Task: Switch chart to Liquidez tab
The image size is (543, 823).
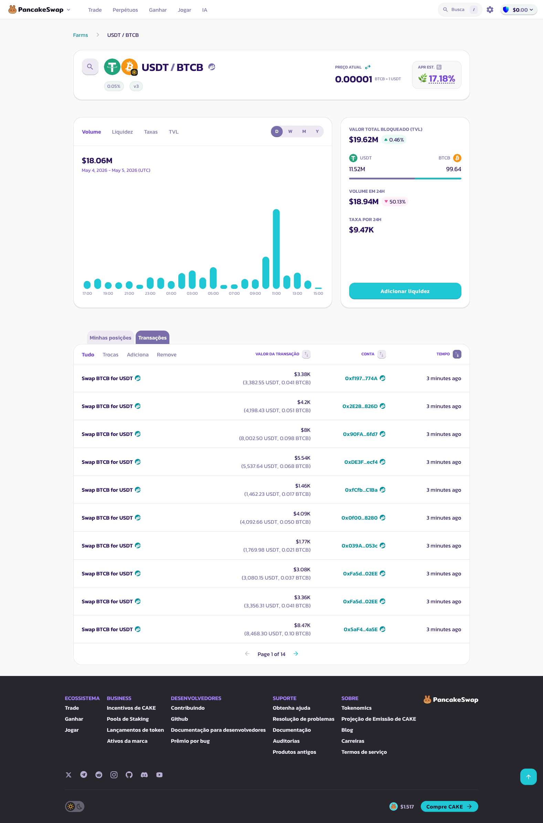Action: click(122, 132)
